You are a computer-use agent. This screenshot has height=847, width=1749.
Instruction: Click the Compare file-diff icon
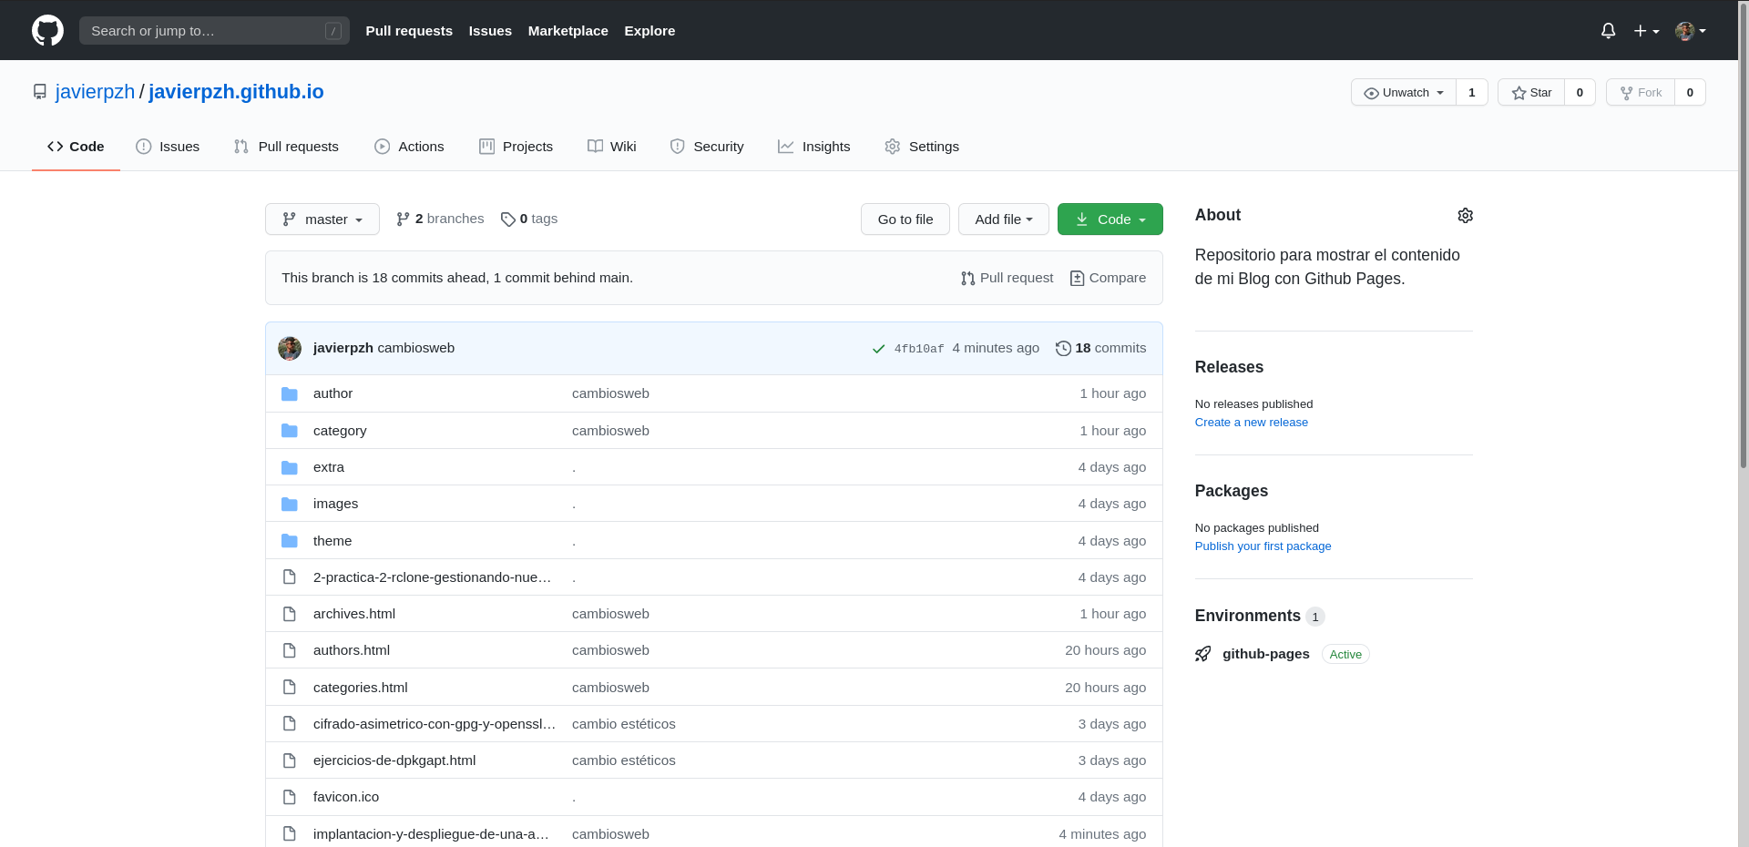pyautogui.click(x=1077, y=279)
